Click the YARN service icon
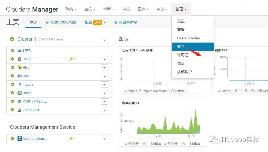Image resolution: width=268 pixels, height=152 pixels. point(20,102)
